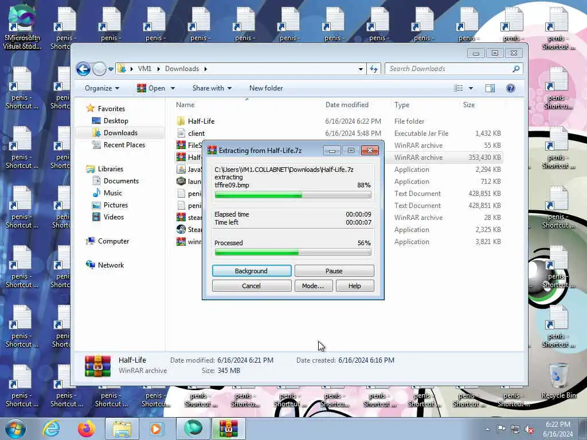Image resolution: width=587 pixels, height=440 pixels.
Task: Select Microsoft Visual Studio desktop shortcut
Action: click(x=22, y=26)
